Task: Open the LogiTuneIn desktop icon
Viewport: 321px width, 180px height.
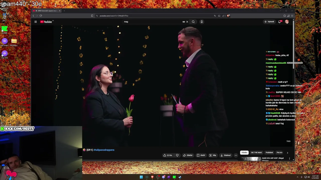Action: [5, 42]
